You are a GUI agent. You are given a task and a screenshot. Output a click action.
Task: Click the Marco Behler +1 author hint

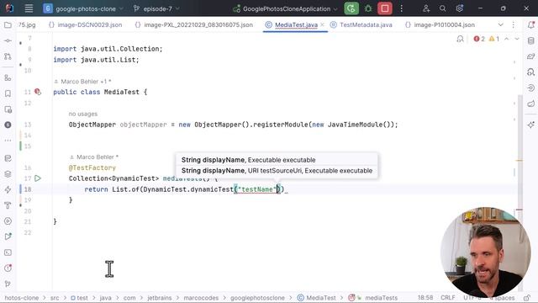coord(82,82)
